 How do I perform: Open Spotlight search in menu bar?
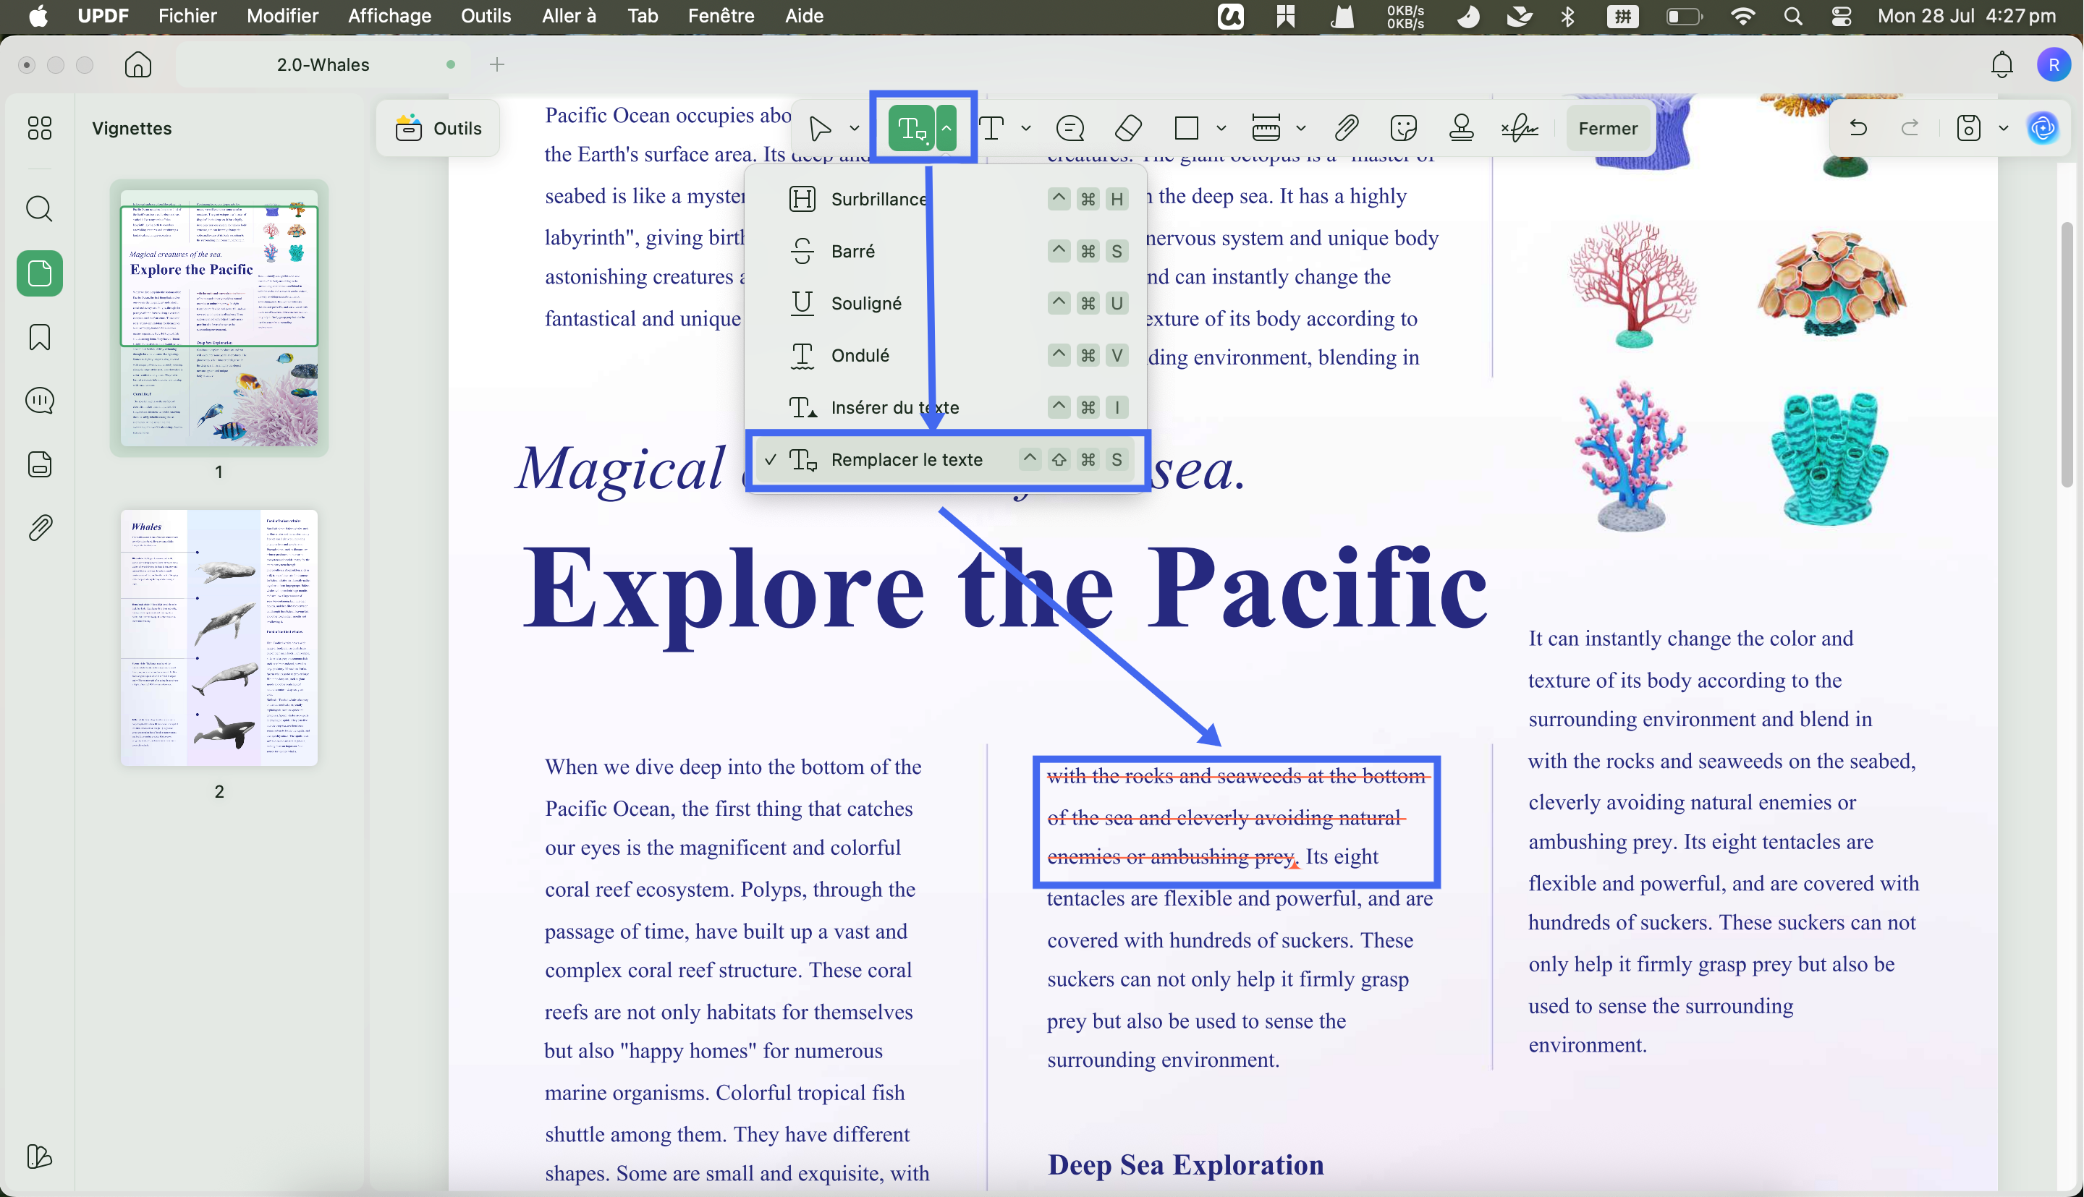pos(1794,16)
